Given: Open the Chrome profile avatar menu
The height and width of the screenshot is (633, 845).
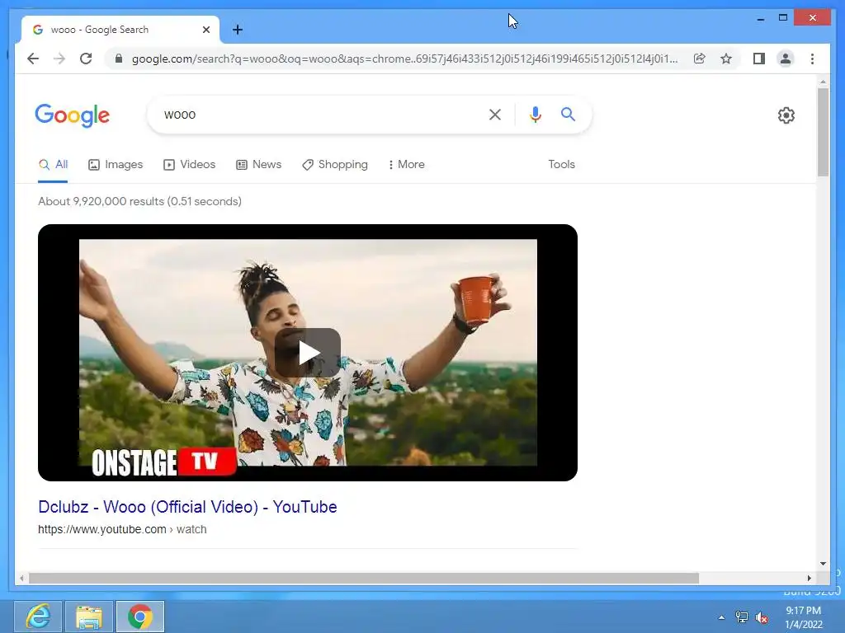Looking at the screenshot, I should (786, 59).
